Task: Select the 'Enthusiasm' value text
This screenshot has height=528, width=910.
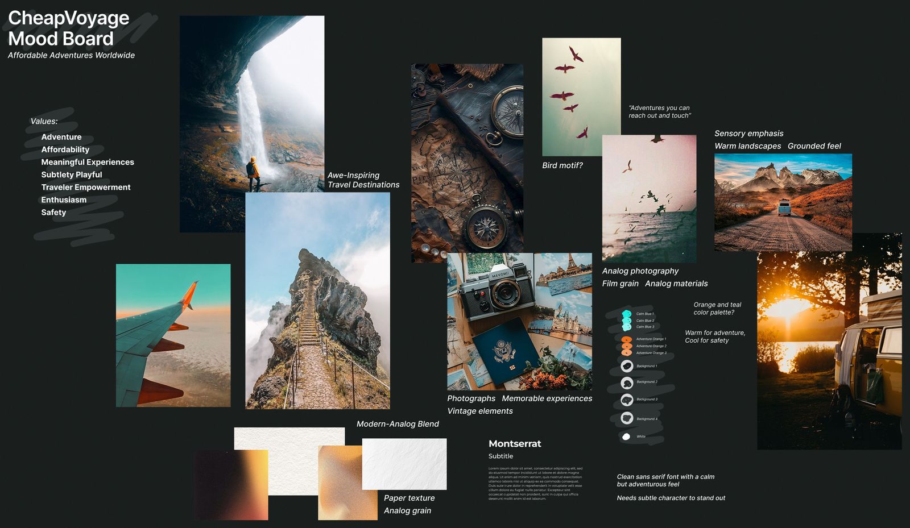Action: coord(64,199)
